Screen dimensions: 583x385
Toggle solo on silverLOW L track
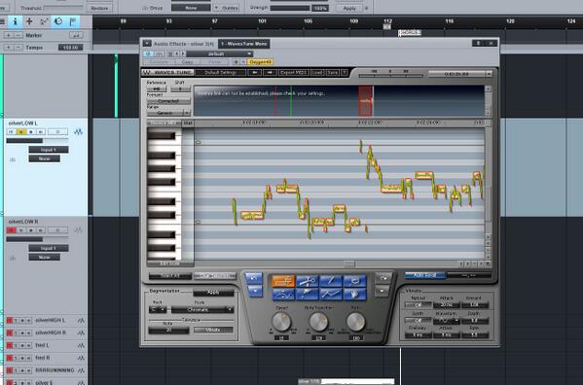21,132
